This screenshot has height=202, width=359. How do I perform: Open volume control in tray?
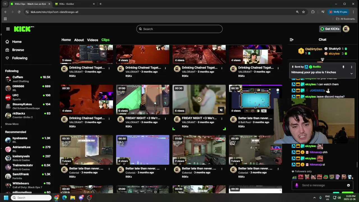339,198
